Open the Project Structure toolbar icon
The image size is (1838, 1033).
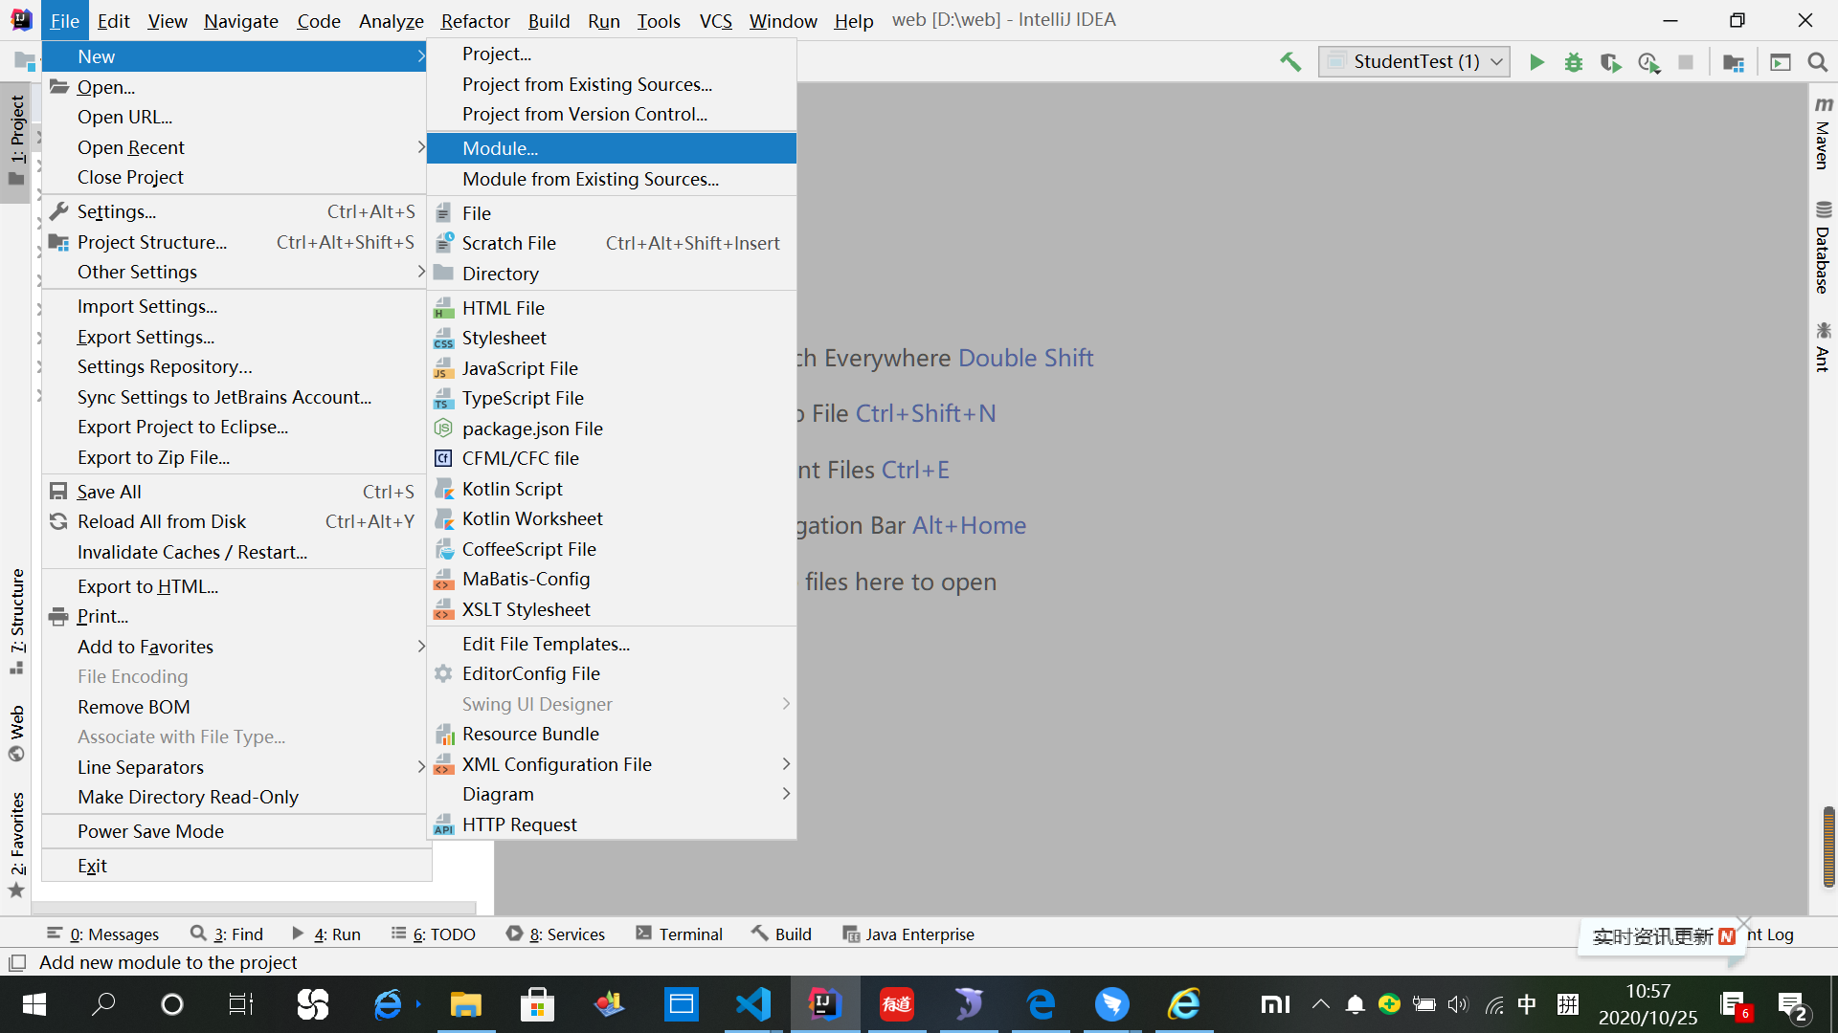coord(1733,62)
